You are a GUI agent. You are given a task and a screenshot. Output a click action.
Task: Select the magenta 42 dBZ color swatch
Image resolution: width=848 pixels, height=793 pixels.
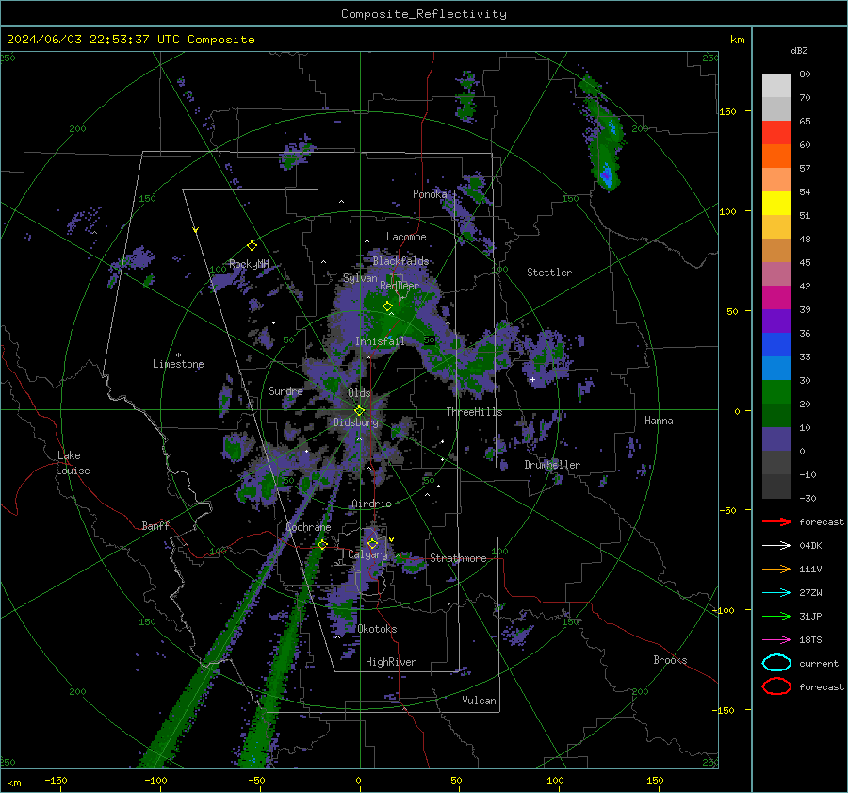pyautogui.click(x=776, y=297)
